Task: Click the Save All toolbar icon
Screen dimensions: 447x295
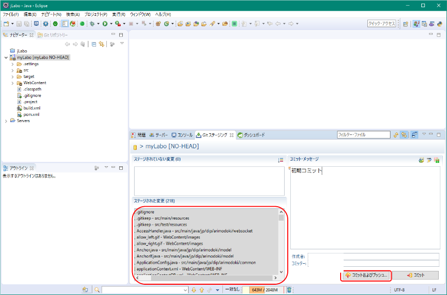Action: click(x=27, y=24)
